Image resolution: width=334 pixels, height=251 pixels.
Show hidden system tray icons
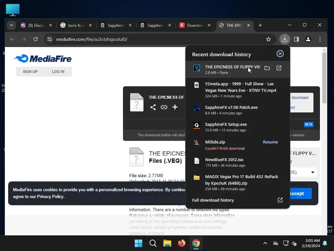265,243
